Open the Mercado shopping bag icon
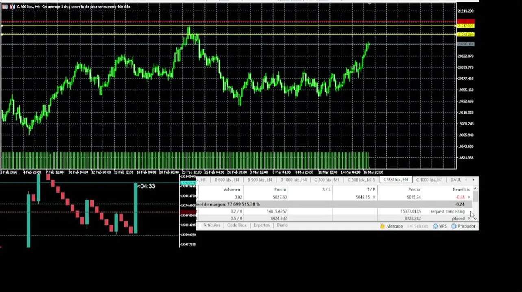The height and width of the screenshot is (292, 522). click(x=382, y=226)
